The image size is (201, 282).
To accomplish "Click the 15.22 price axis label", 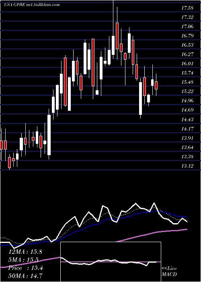I will (188, 91).
